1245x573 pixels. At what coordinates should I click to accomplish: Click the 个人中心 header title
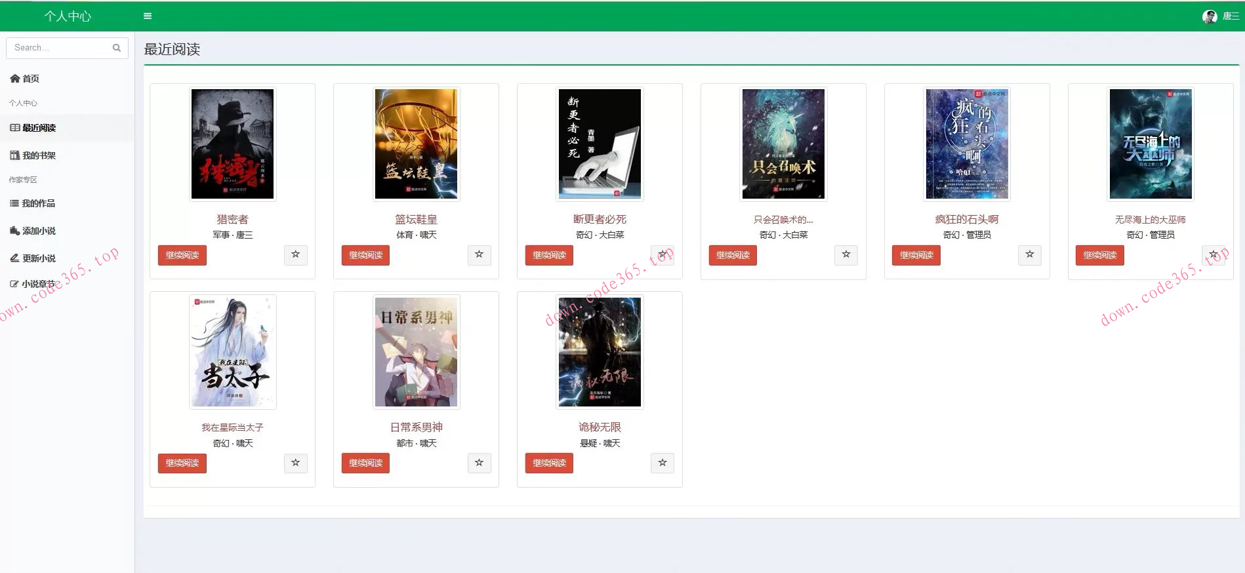point(68,16)
